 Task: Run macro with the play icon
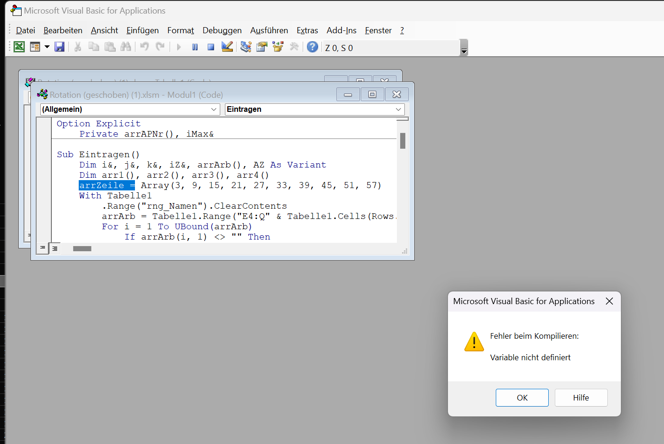[179, 47]
